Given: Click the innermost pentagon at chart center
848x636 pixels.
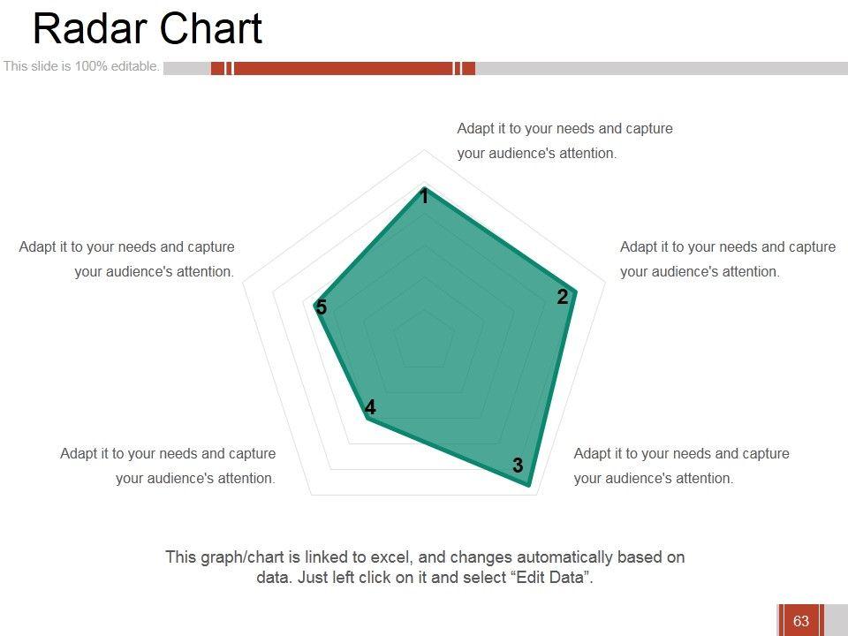Looking at the screenshot, I should pyautogui.click(x=424, y=338).
